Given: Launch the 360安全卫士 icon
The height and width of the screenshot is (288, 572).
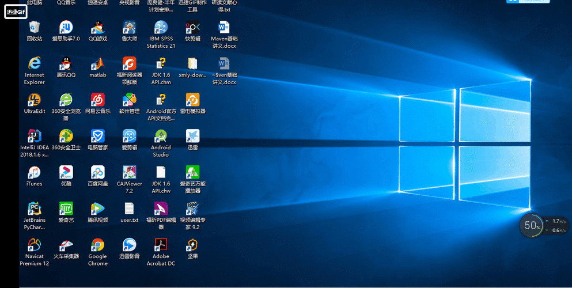Looking at the screenshot, I should [x=66, y=136].
